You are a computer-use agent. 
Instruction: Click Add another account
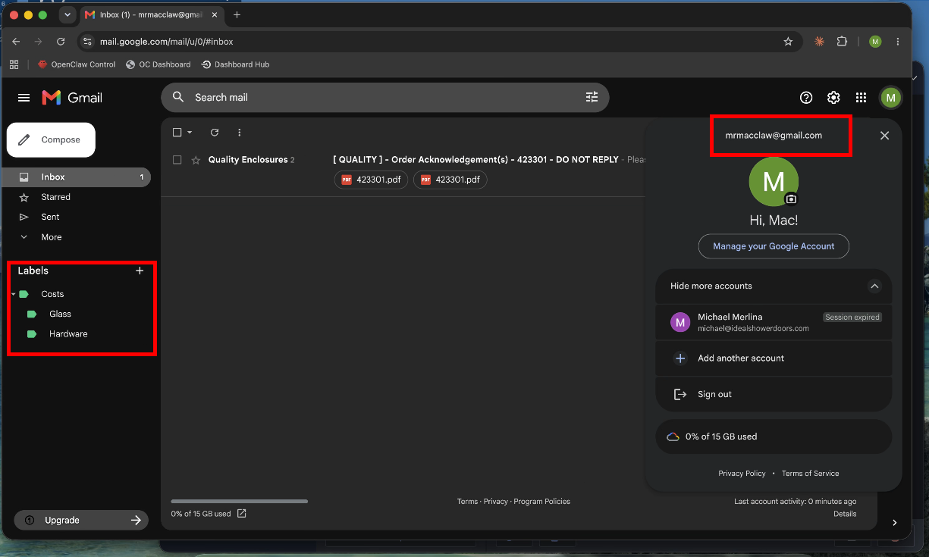point(774,358)
